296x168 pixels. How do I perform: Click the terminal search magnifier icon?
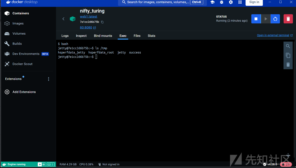pyautogui.click(x=288, y=46)
